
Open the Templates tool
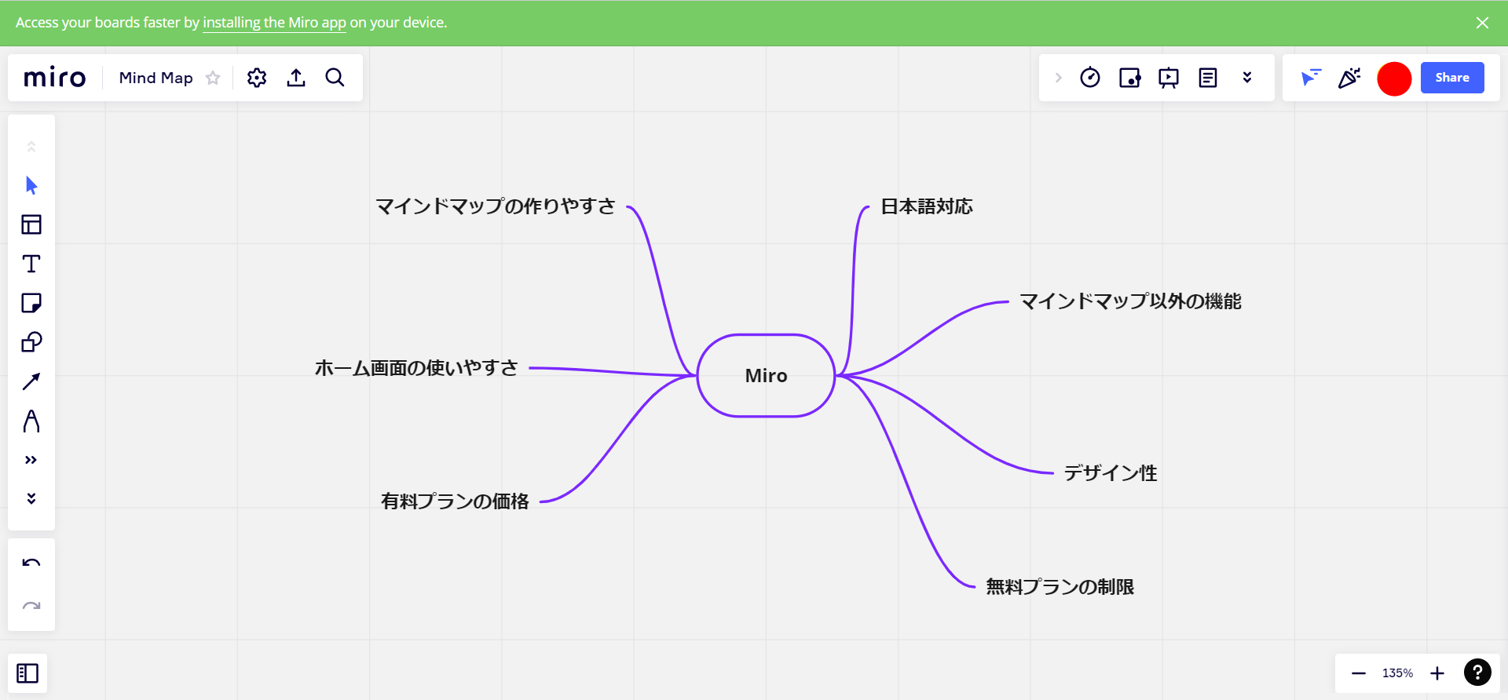pos(31,225)
